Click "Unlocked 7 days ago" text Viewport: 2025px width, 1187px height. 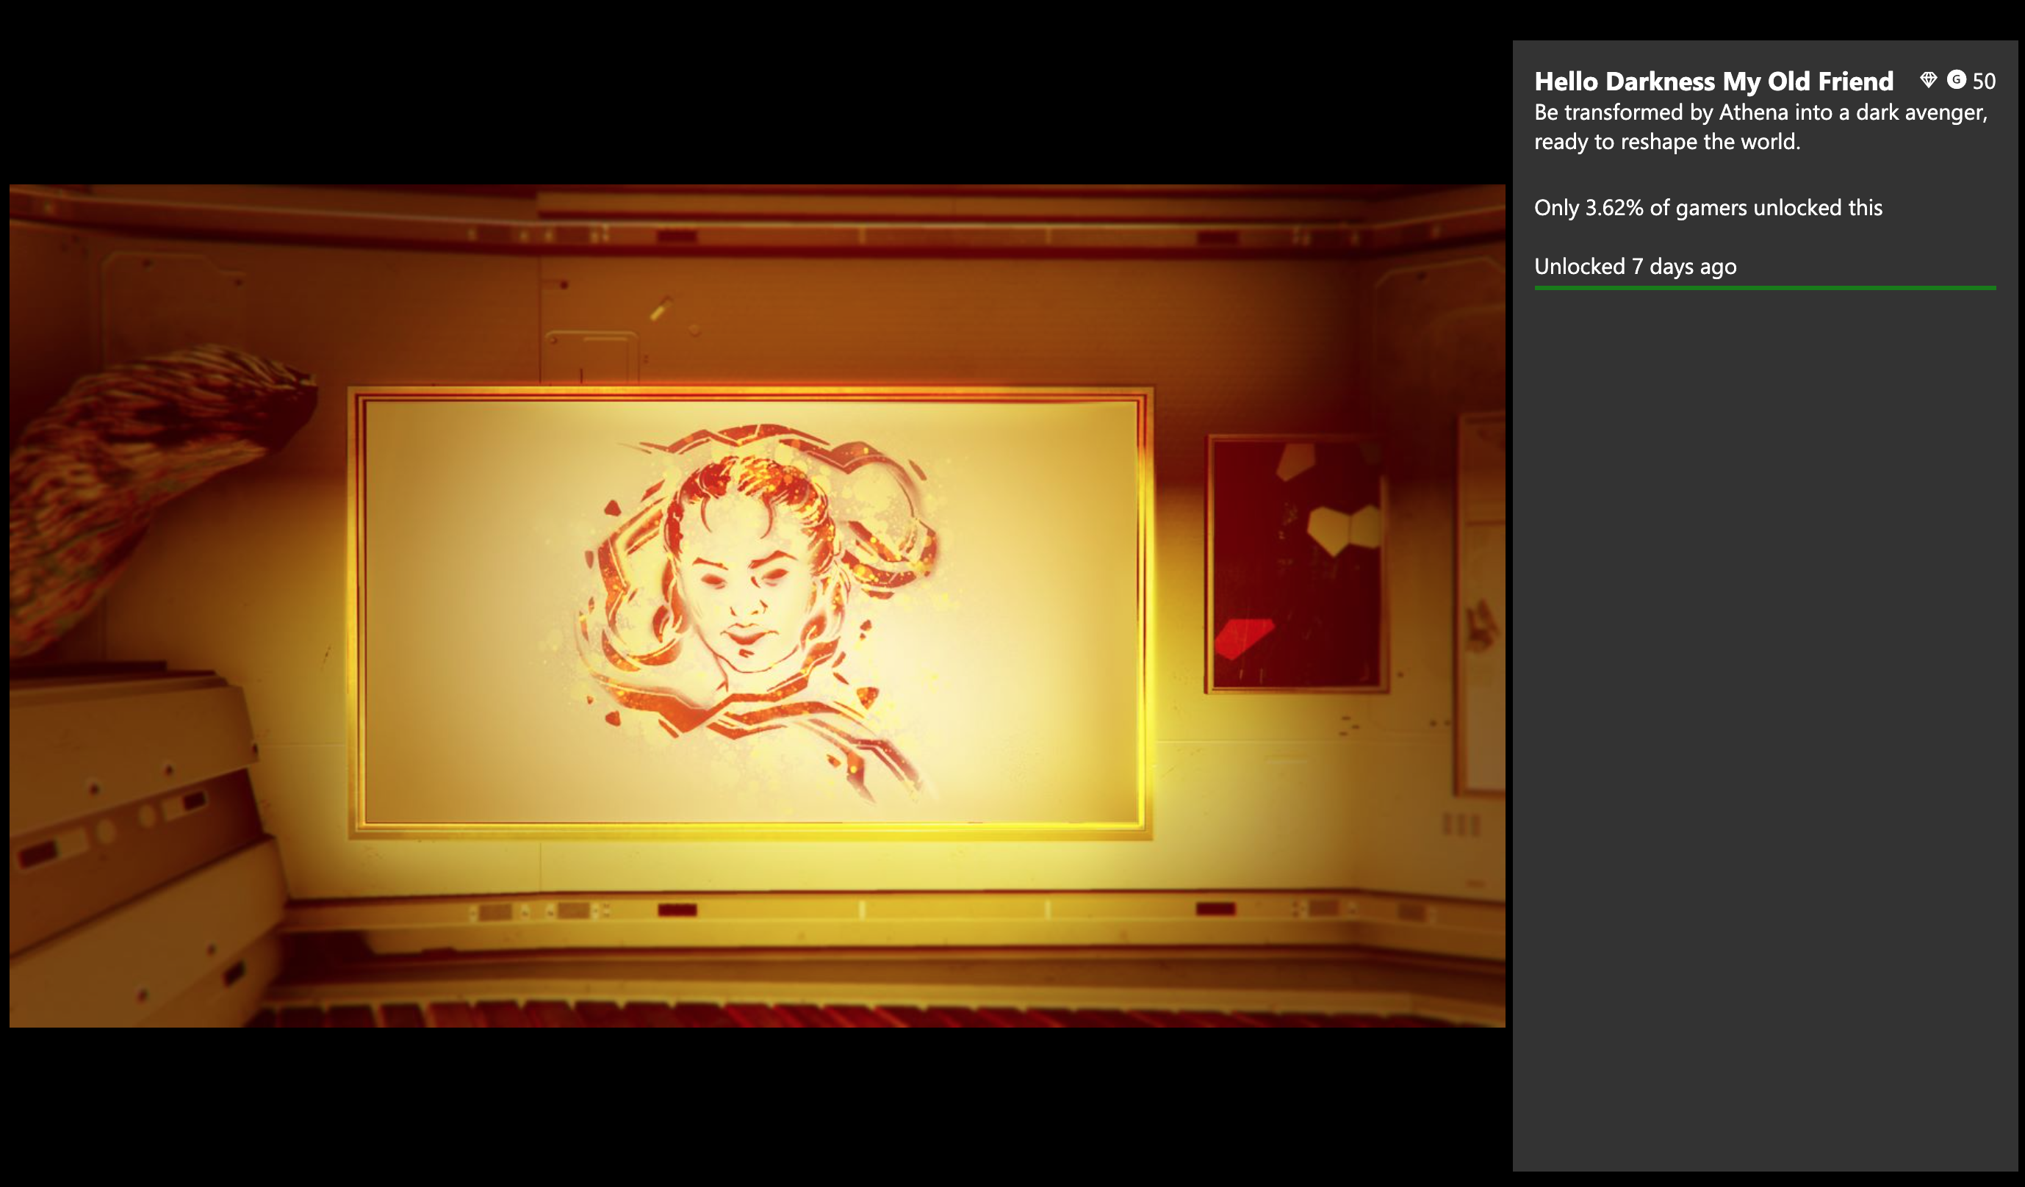tap(1636, 267)
